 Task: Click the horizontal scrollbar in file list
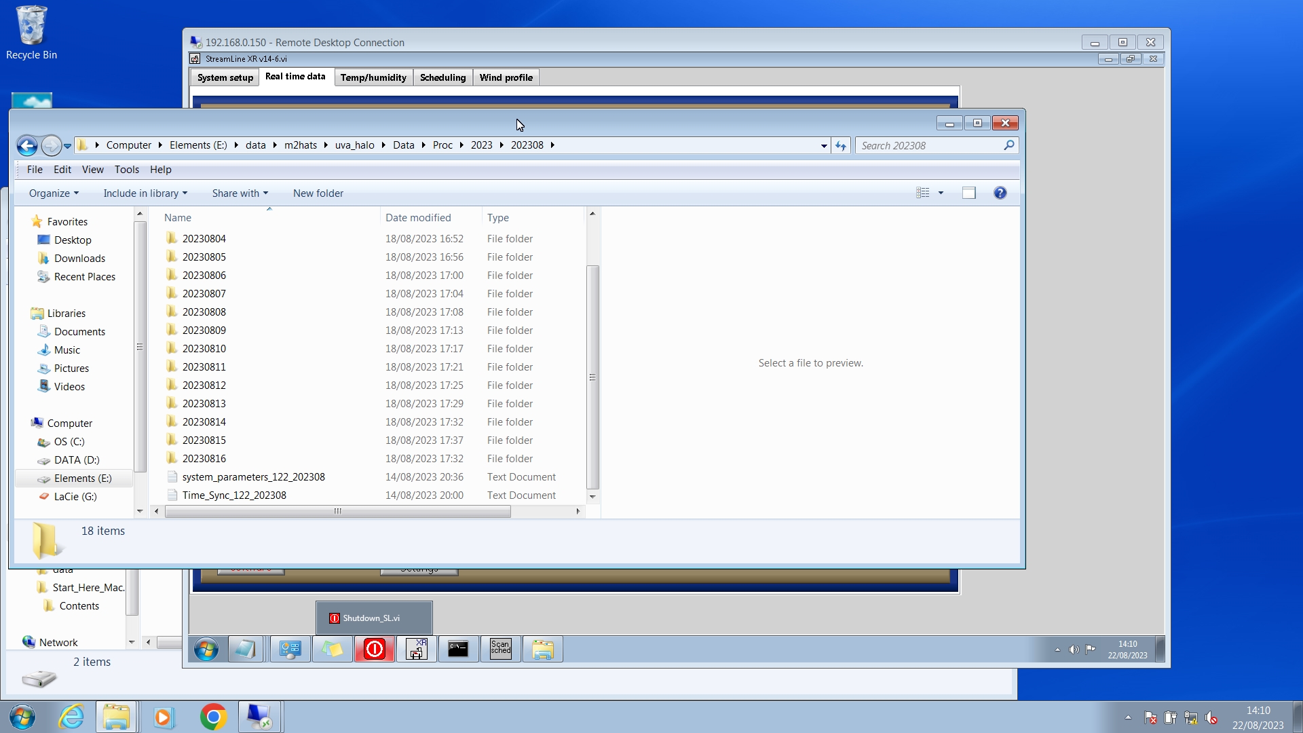coord(337,511)
